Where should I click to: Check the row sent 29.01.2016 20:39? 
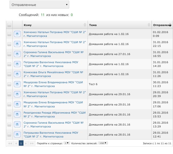tap(9, 94)
